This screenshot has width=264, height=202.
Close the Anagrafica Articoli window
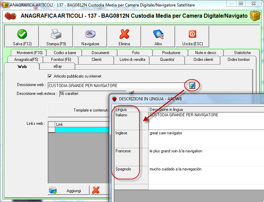point(253,3)
